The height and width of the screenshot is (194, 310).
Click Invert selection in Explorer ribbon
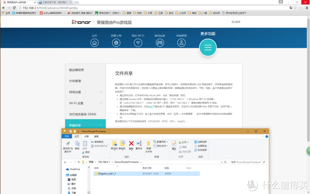point(200,150)
